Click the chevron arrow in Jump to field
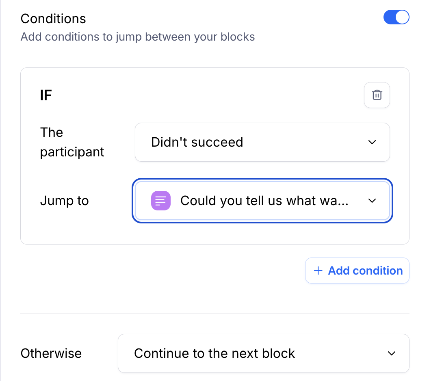Viewport: 429px width, 381px height. click(372, 201)
